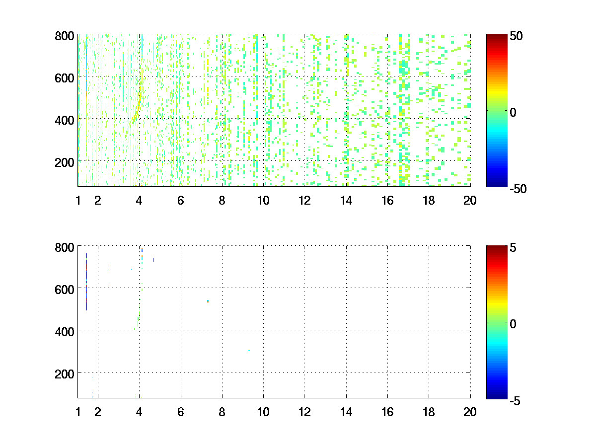Click x-axis tick "14" under the dense heatmap
This screenshot has width=596, height=447.
click(346, 201)
